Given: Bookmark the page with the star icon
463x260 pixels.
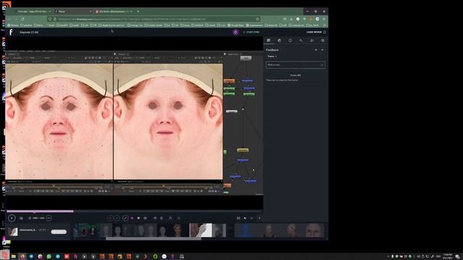Looking at the screenshot, I should pos(258,19).
